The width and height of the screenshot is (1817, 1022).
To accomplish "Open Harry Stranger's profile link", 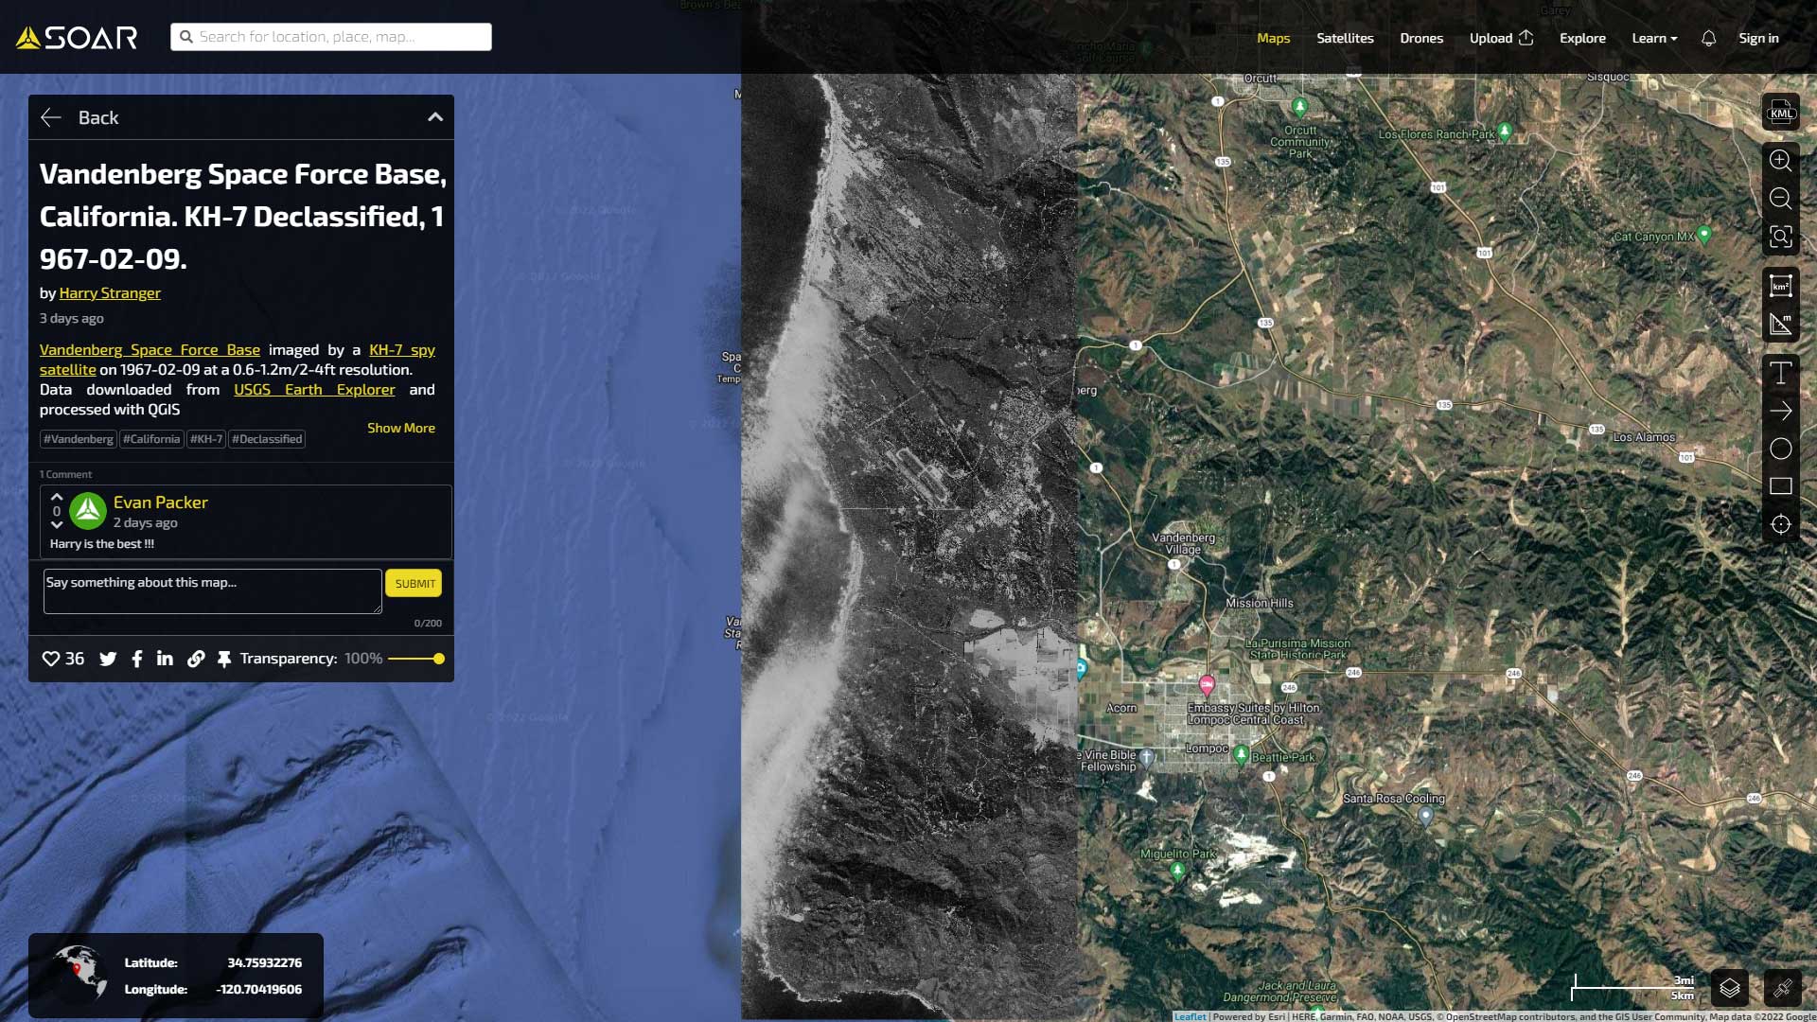I will click(x=110, y=293).
